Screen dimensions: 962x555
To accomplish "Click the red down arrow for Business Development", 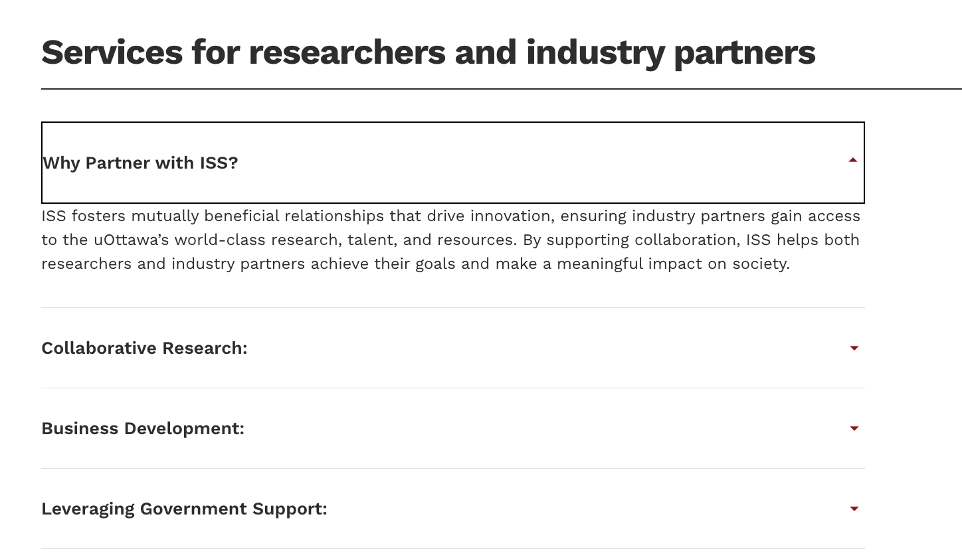I will pos(854,428).
